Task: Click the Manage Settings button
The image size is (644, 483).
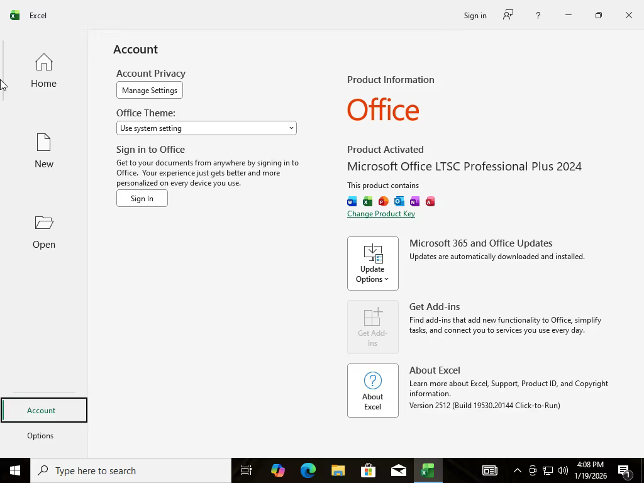Action: point(150,91)
